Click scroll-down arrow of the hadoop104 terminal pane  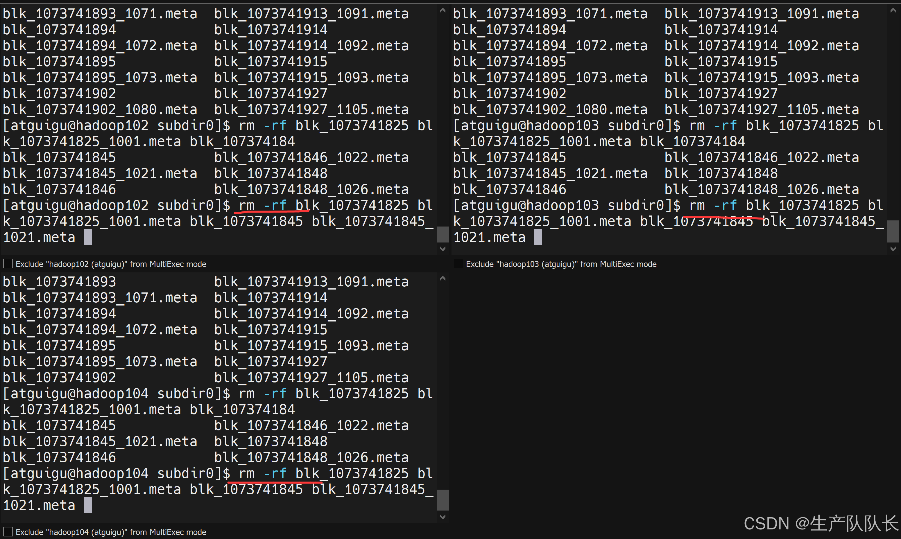[x=443, y=517]
